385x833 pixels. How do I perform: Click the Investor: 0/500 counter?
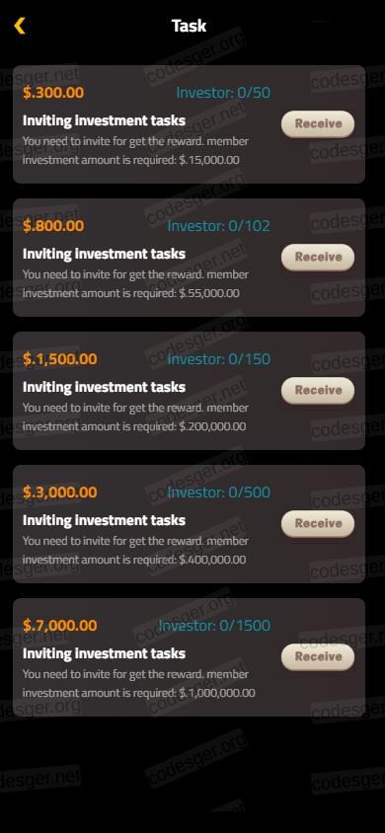coord(219,493)
